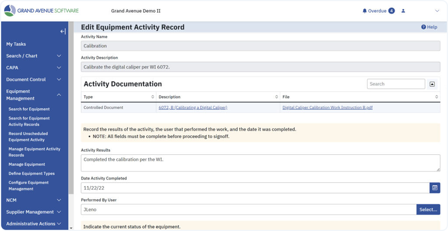
Task: Open Define Equipment Types
Action: coord(31,173)
